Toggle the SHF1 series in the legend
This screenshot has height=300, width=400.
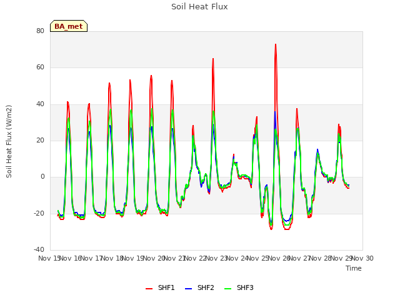pyautogui.click(x=160, y=287)
